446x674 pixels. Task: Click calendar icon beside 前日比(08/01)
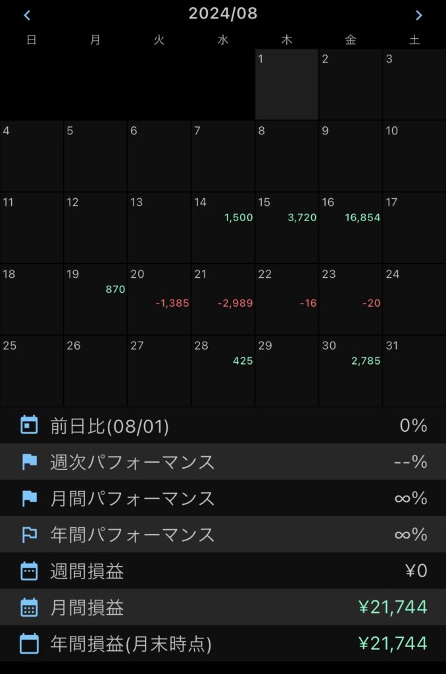pos(29,426)
